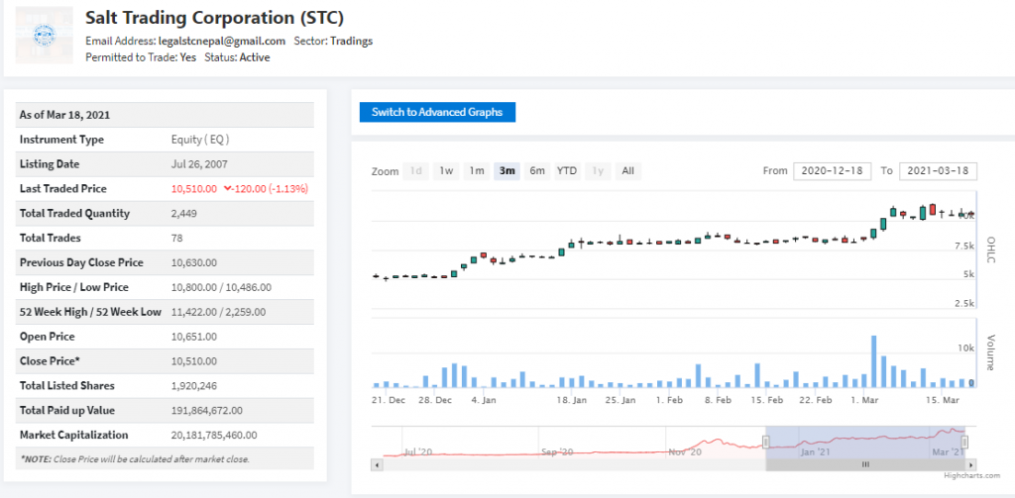
Task: Click the OHLC axis title
Action: pyautogui.click(x=990, y=249)
